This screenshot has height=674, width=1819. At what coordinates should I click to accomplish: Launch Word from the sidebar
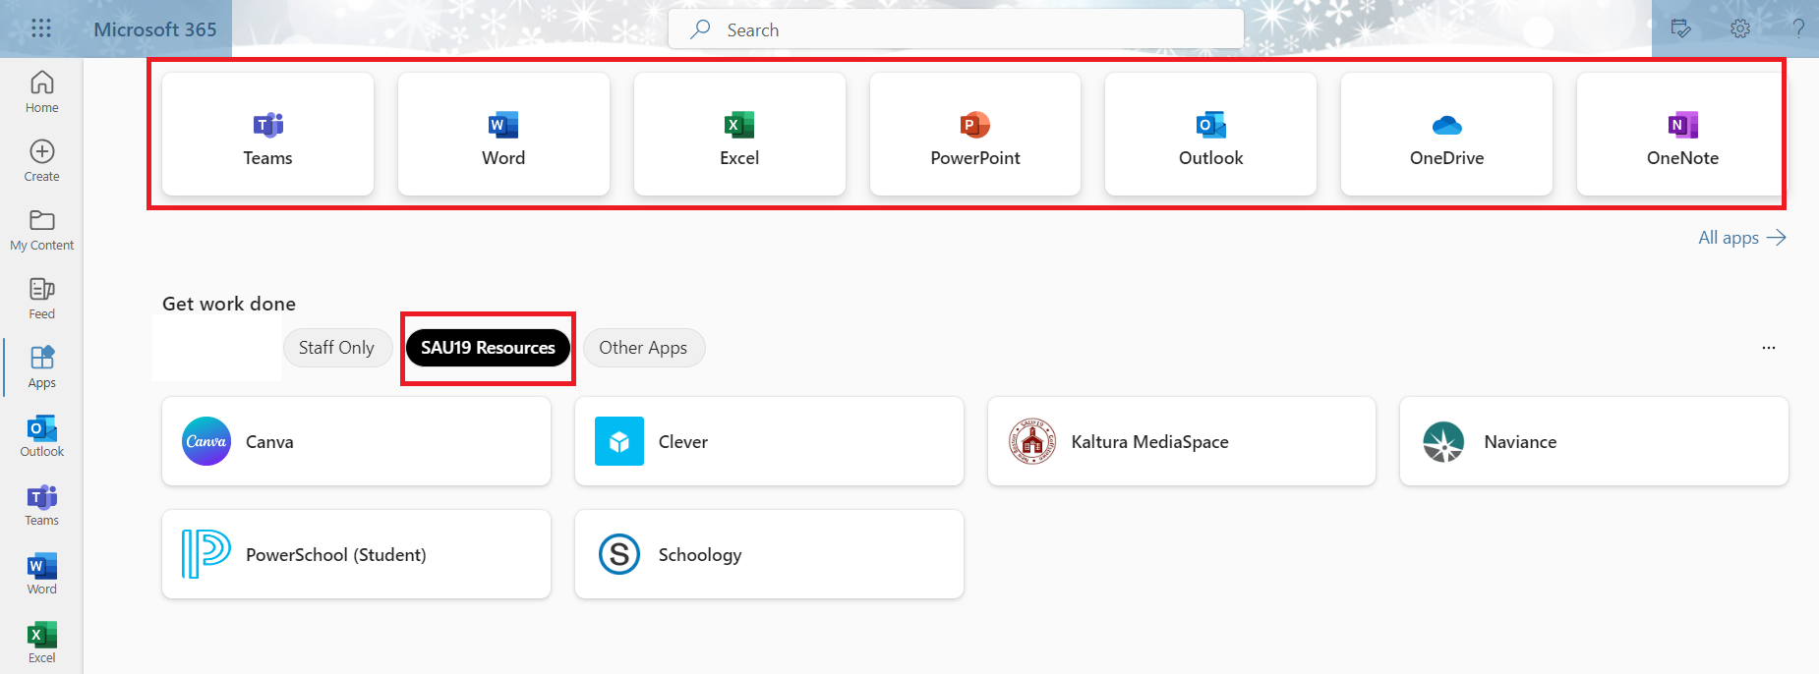pos(41,574)
